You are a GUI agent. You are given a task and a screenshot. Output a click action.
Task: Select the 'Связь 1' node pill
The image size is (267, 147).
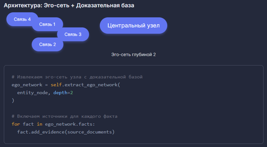pyautogui.click(x=47, y=24)
